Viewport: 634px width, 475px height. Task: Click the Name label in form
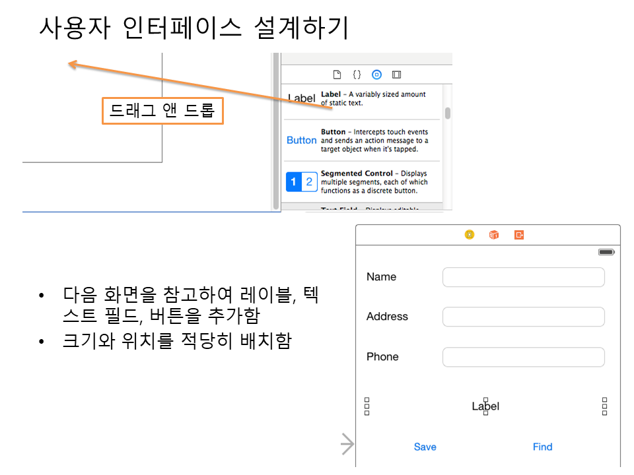click(381, 277)
